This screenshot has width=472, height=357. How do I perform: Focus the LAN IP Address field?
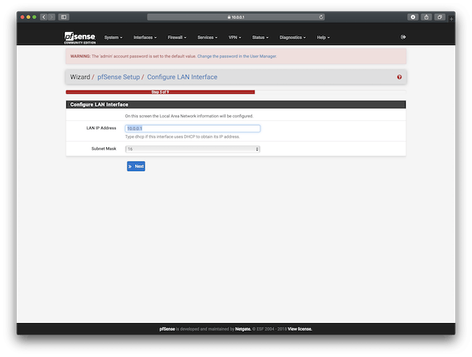click(192, 128)
